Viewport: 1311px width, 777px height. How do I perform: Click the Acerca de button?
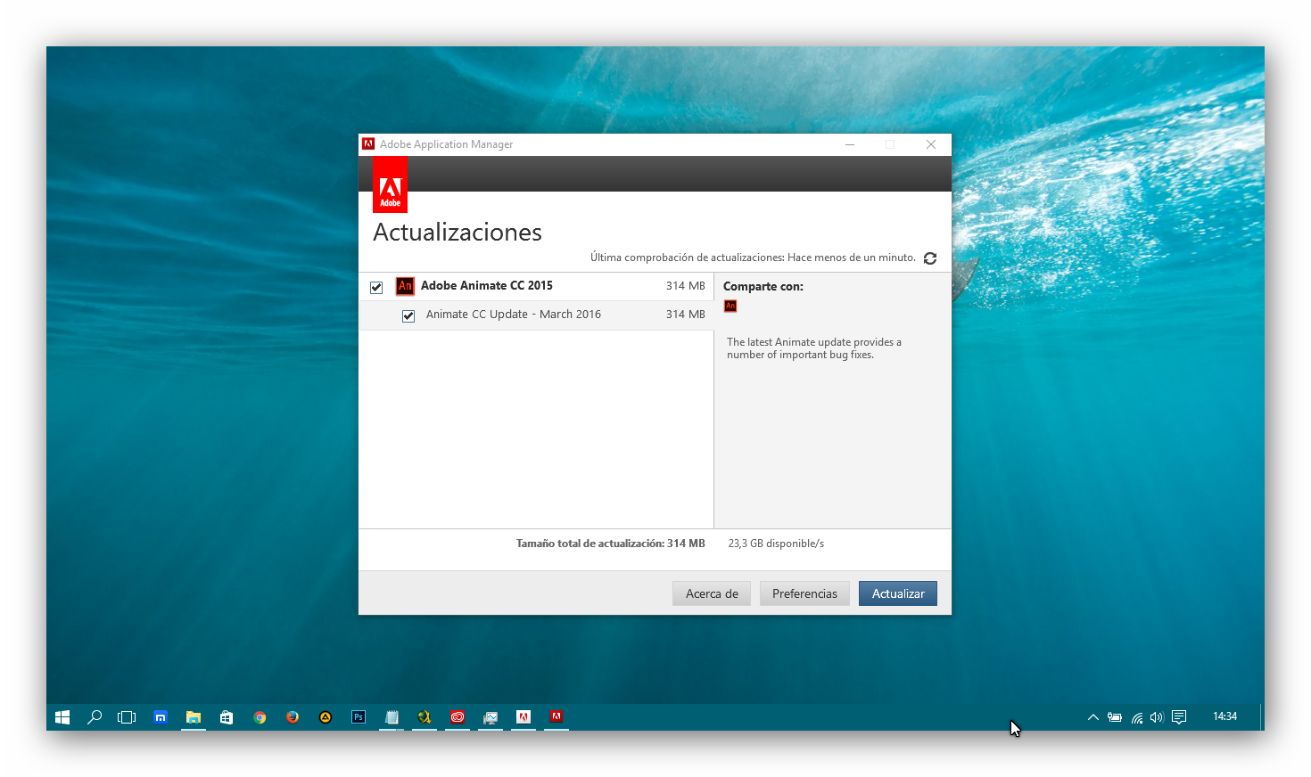pyautogui.click(x=712, y=593)
